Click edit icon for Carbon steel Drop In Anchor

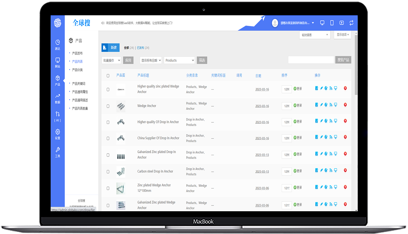tap(317, 170)
